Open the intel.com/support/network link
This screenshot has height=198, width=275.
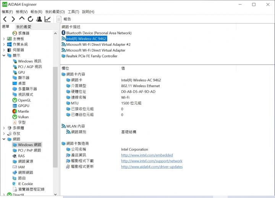pyautogui.click(x=152, y=161)
